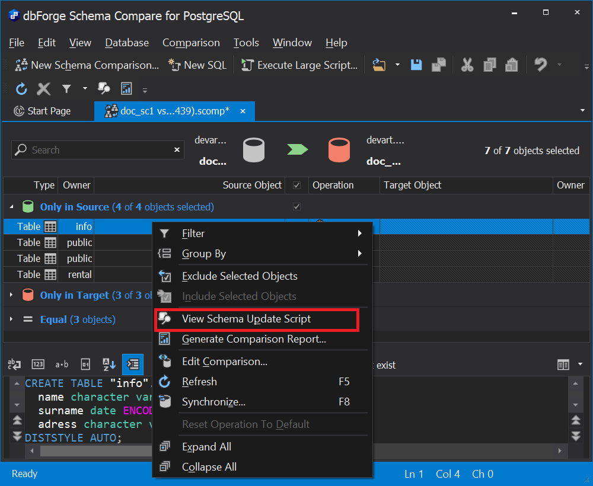
Task: Jump to next difference with double-down arrow left
Action: pos(17,436)
